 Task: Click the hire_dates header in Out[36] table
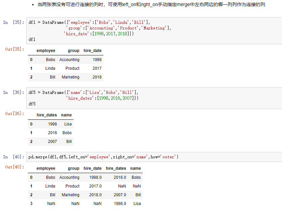(x=47, y=115)
